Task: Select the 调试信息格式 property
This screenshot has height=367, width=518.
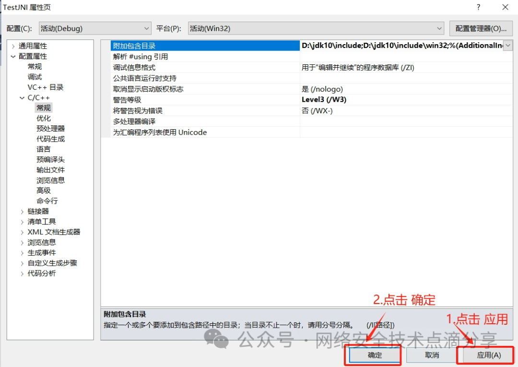Action: [205, 68]
